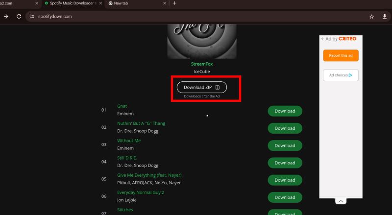Open a new tab with the plus icon
Viewport: 392px width, 215px height.
174,3
